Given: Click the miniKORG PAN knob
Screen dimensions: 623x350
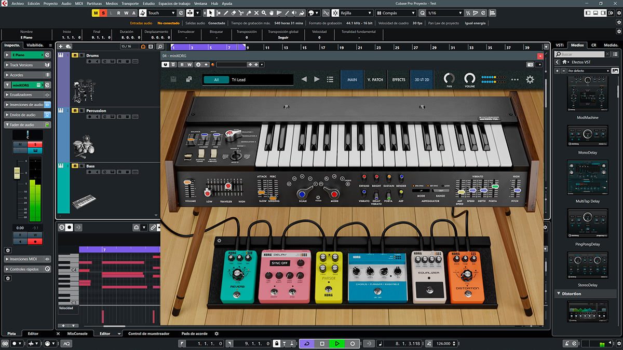Looking at the screenshot, I should pyautogui.click(x=450, y=78).
